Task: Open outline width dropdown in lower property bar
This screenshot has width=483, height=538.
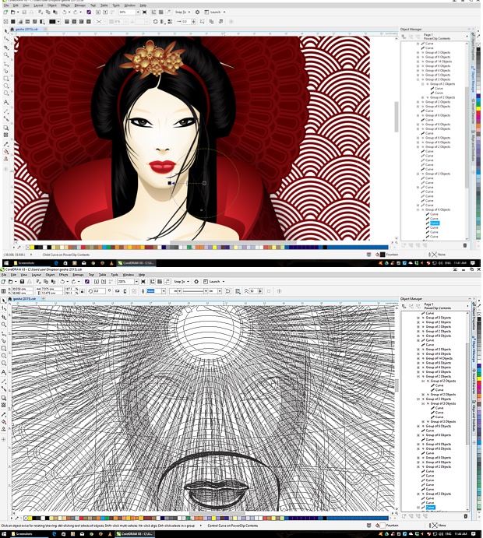Action: point(164,291)
